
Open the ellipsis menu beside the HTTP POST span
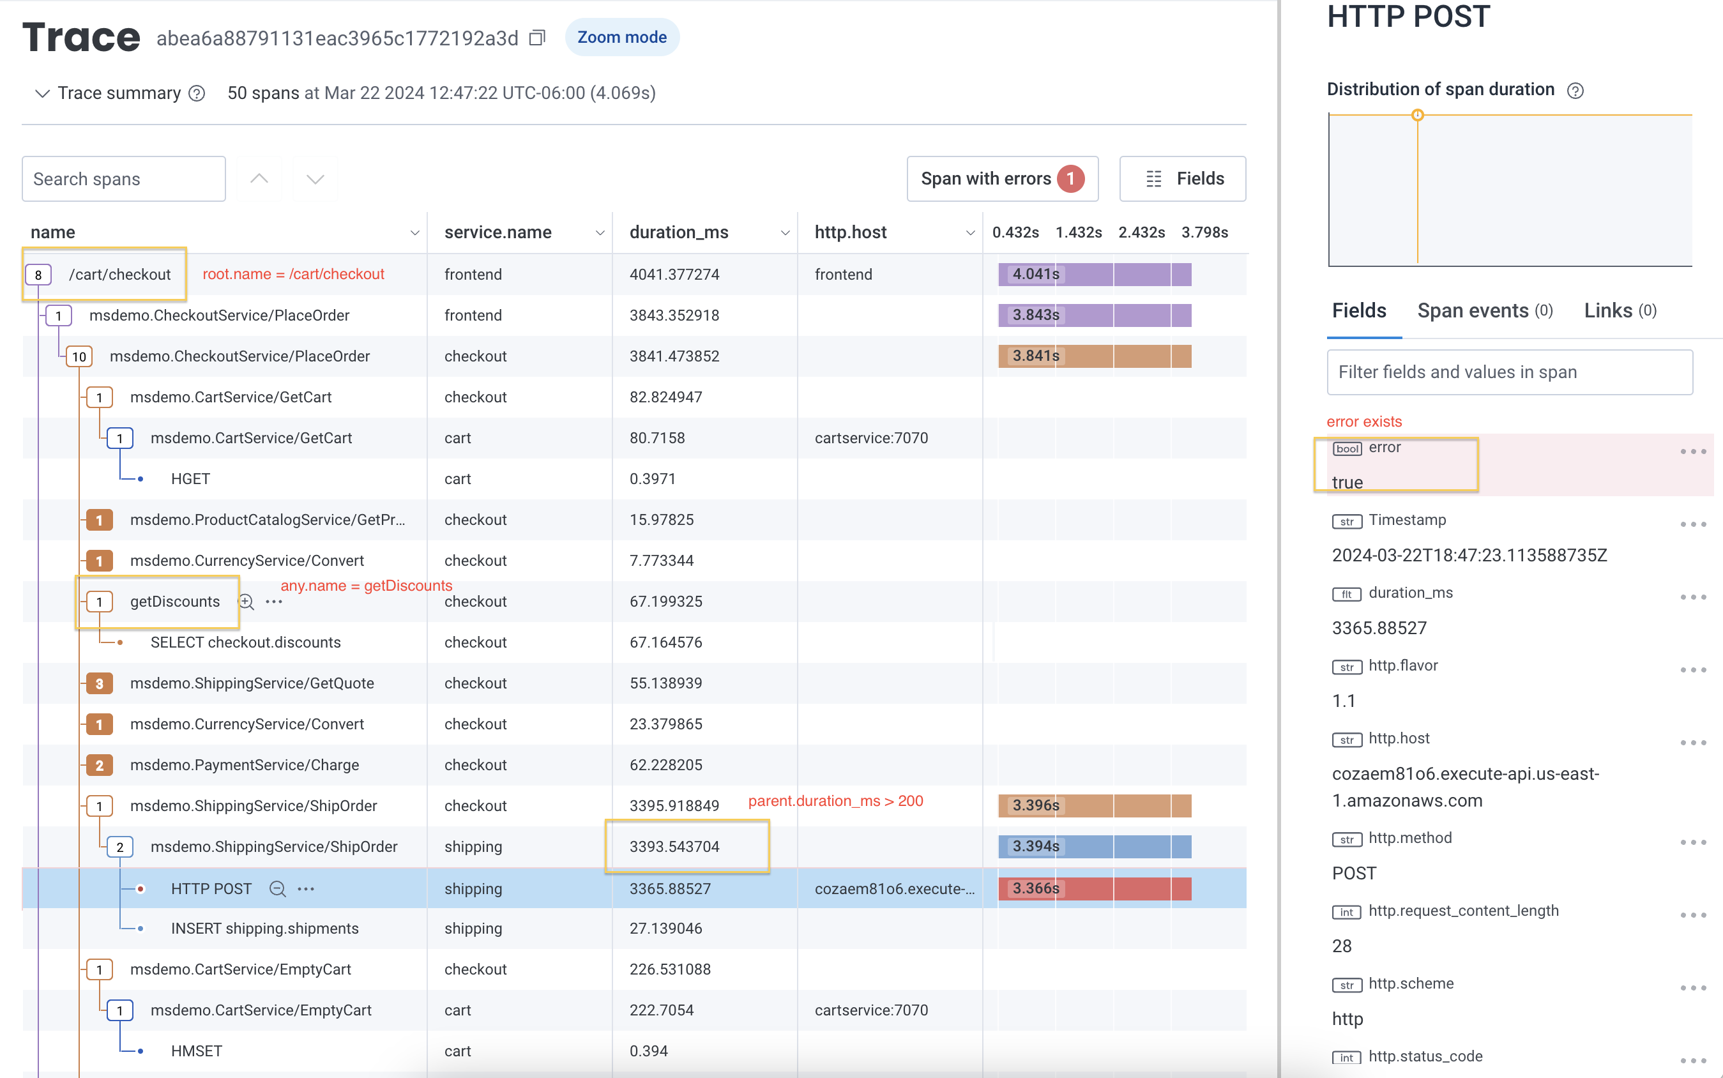tap(306, 889)
